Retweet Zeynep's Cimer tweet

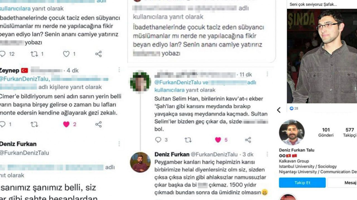[x=34, y=124]
